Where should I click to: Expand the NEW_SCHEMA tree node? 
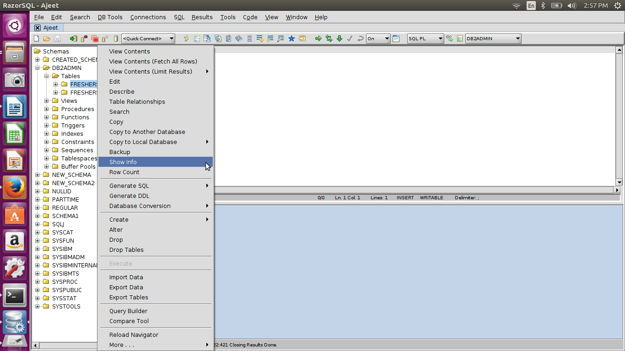tap(38, 175)
